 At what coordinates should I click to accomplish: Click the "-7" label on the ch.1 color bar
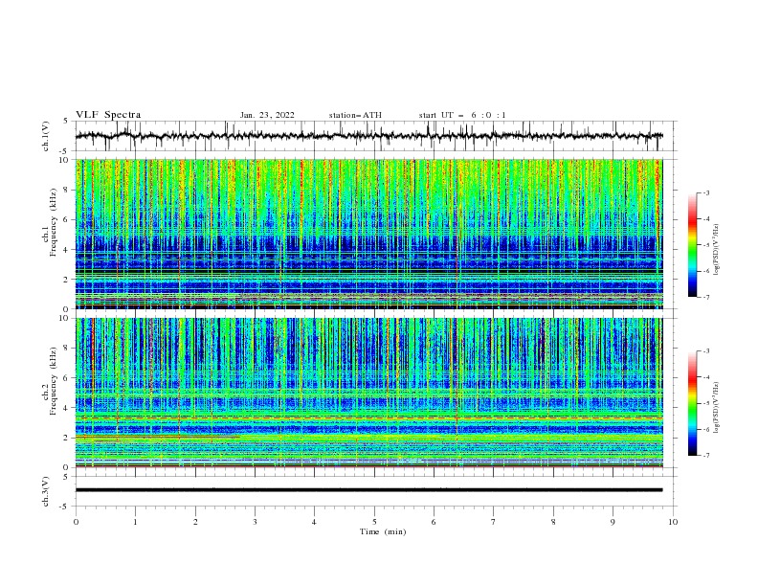(x=706, y=297)
